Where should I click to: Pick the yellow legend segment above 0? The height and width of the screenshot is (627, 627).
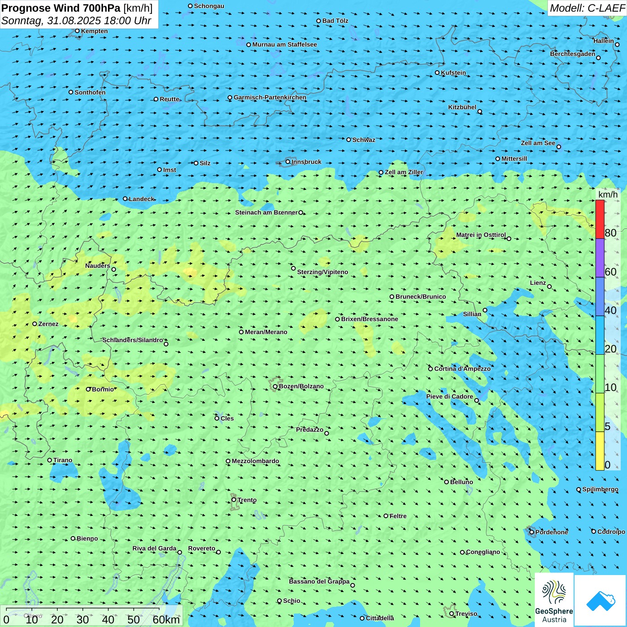tap(600, 451)
